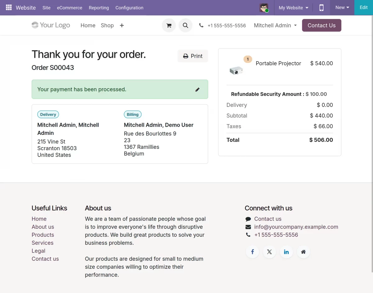Click the Rue des Bourlottes 9 address line
Viewport: 373px width, 293px height.
pos(150,134)
